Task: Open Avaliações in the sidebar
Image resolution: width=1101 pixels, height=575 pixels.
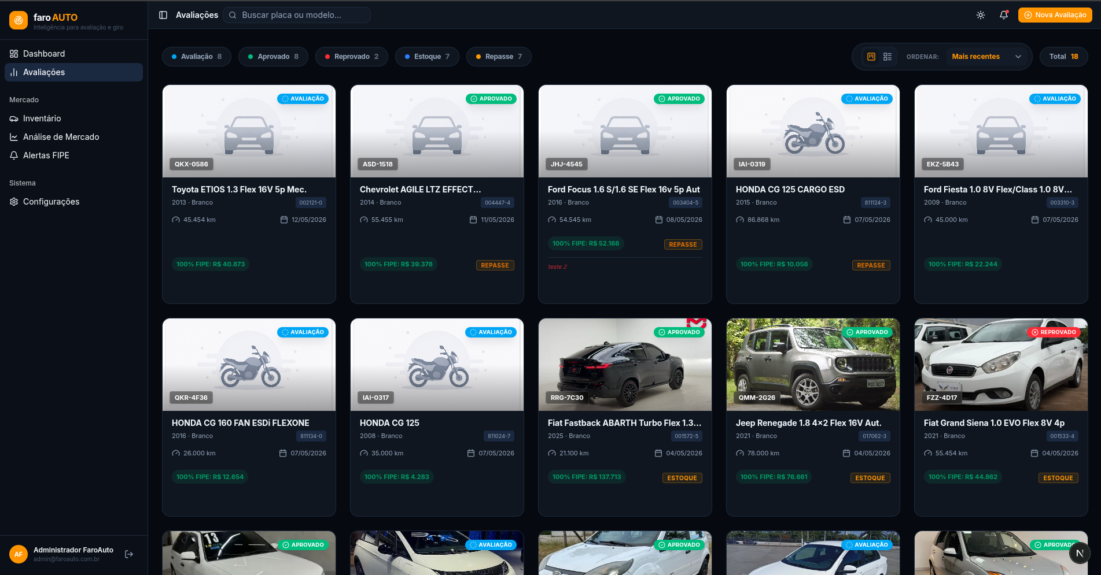Action: tap(74, 72)
